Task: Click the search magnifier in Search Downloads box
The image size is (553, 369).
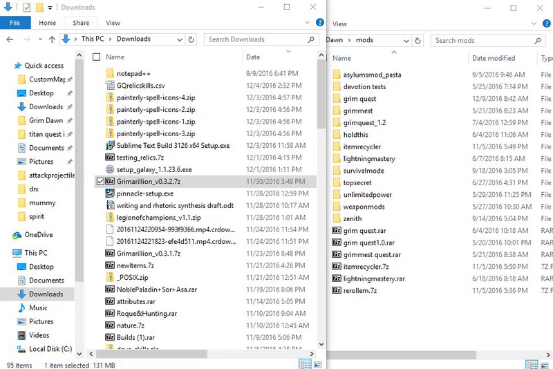Action: [x=311, y=39]
